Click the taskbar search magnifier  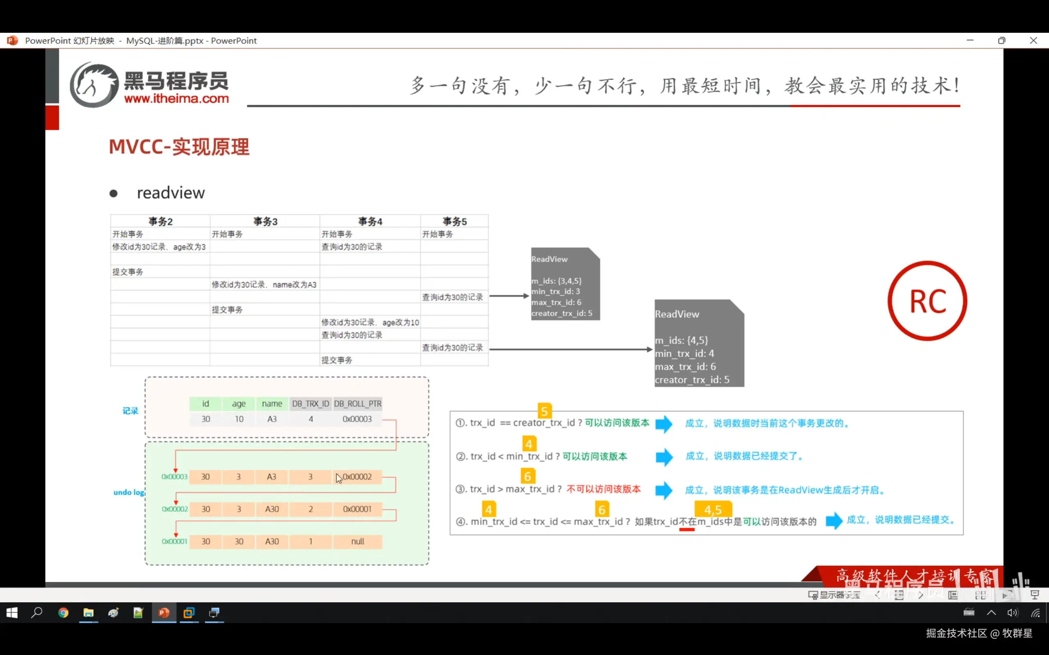pos(37,612)
